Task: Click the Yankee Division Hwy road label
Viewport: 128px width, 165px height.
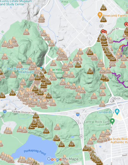Action: [x=23, y=112]
